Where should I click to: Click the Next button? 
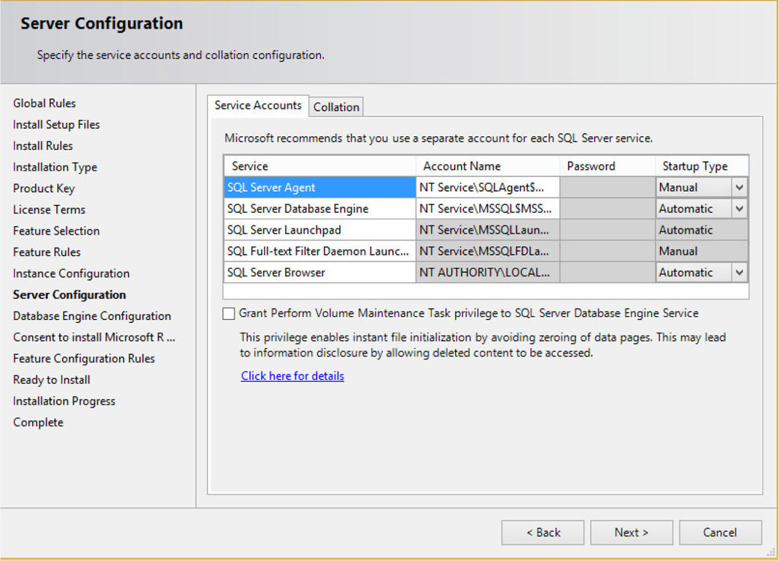(632, 533)
